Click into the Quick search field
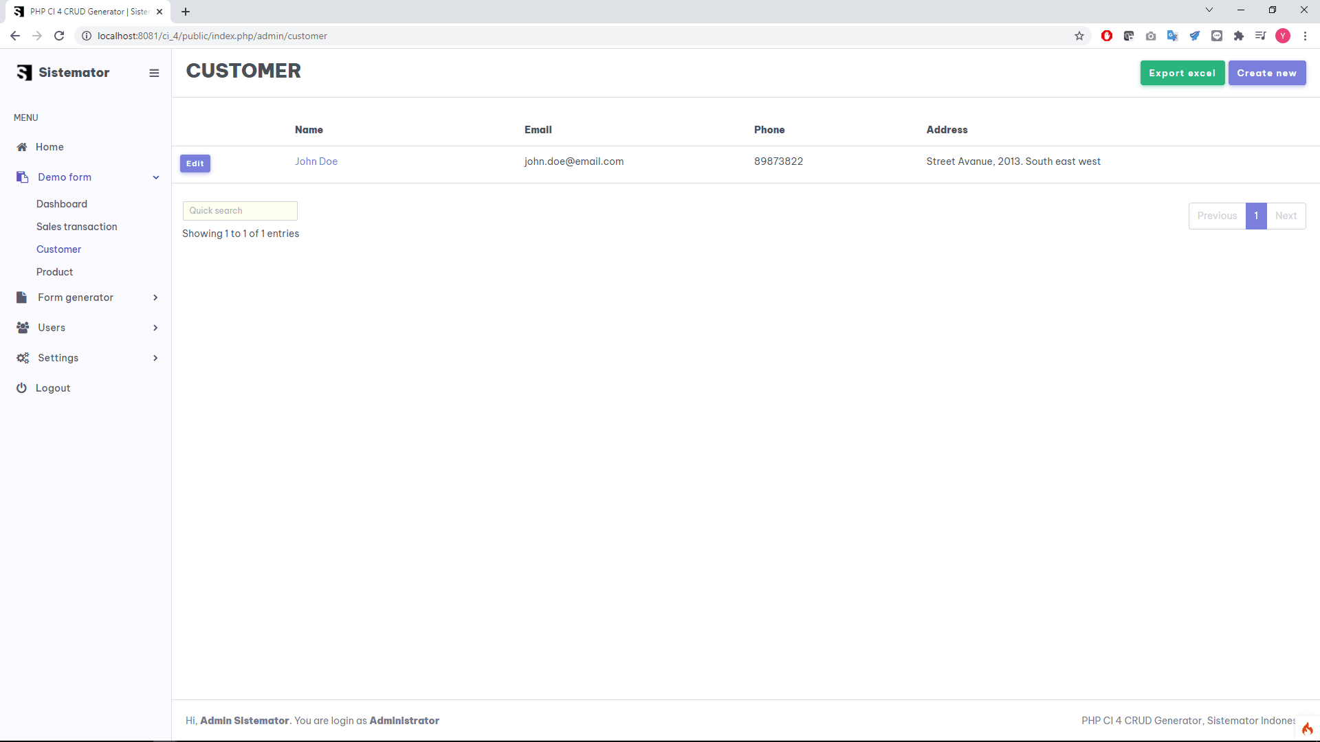This screenshot has height=742, width=1320. pyautogui.click(x=239, y=211)
